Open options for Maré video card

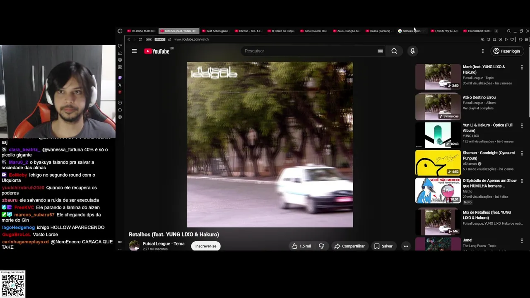pos(522,67)
